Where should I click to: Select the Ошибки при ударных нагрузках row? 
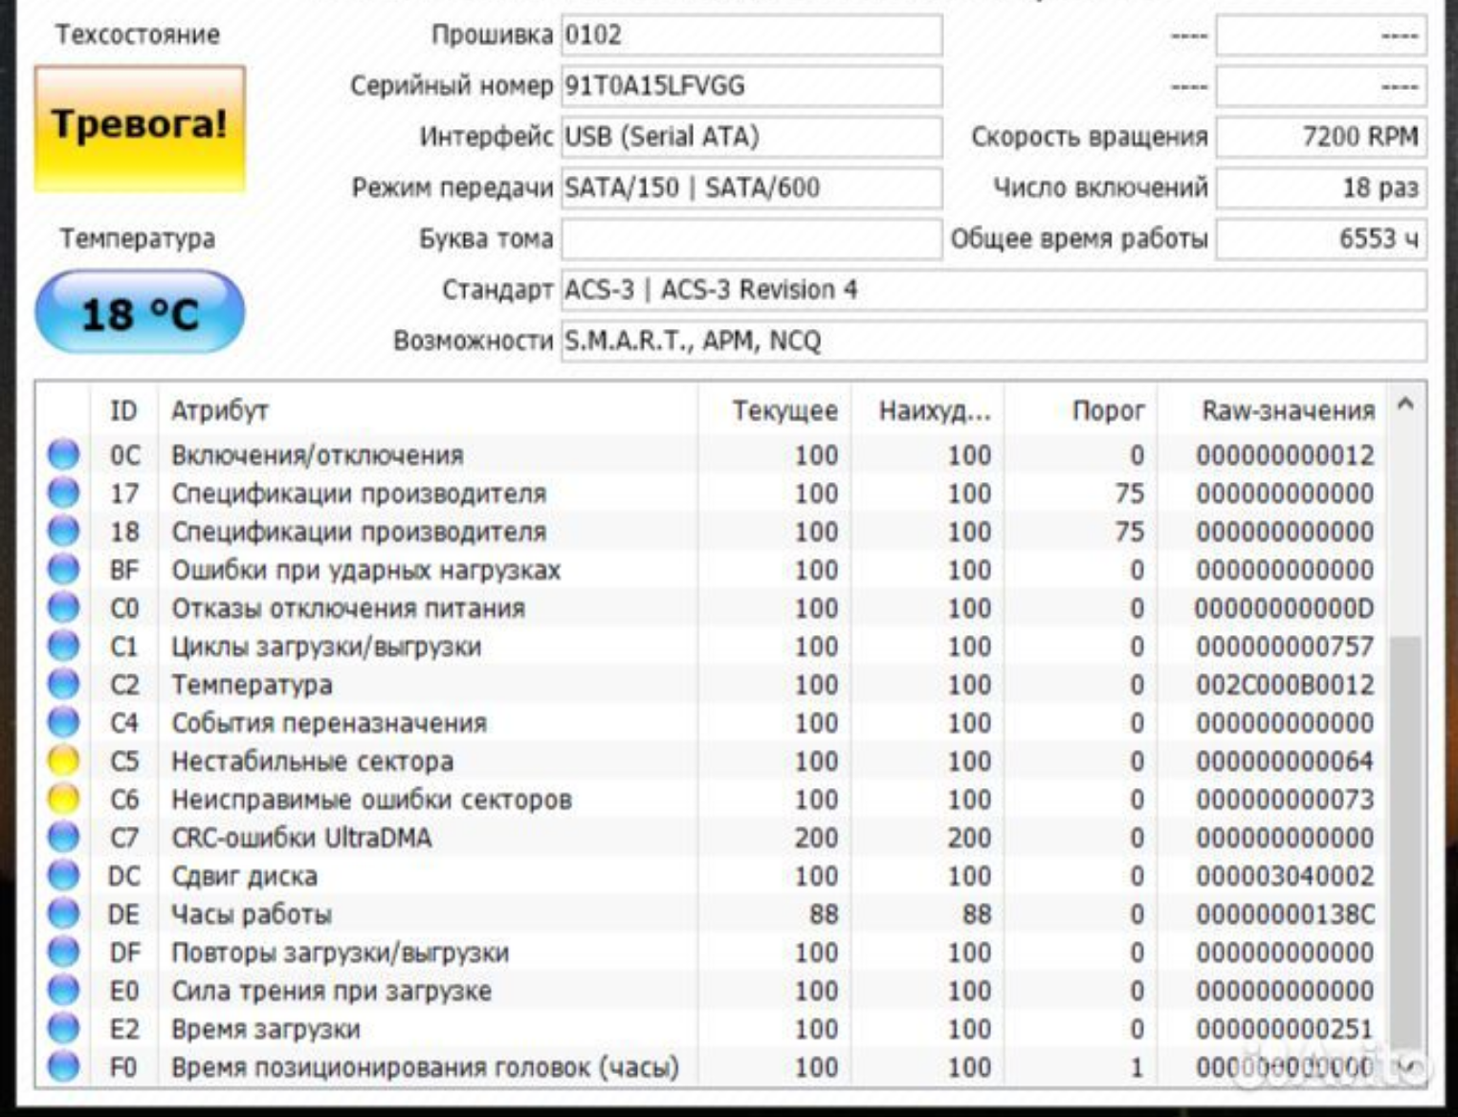[x=713, y=570]
